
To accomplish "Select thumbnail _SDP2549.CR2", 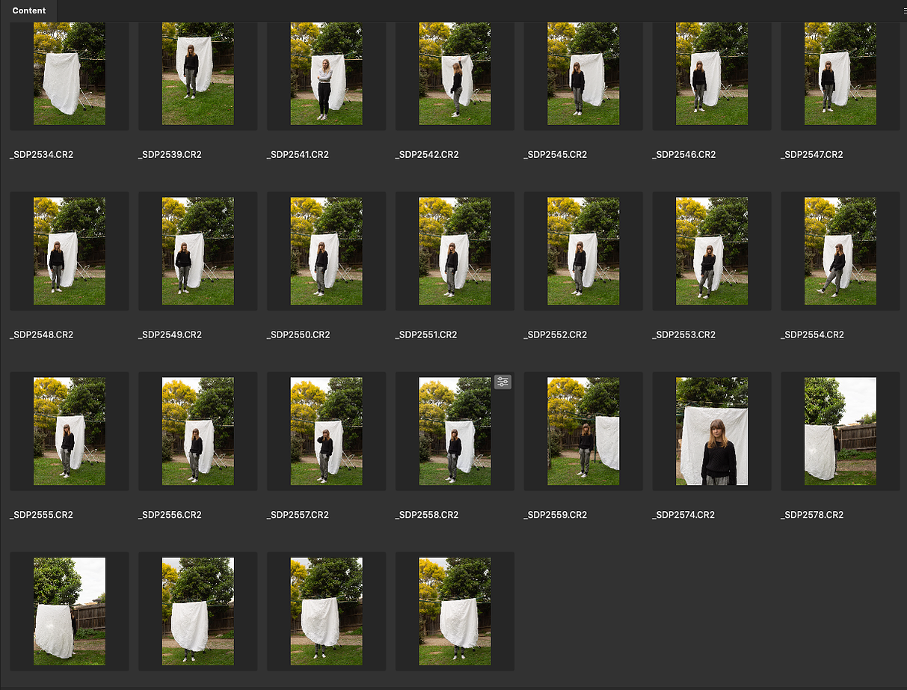I will point(198,251).
